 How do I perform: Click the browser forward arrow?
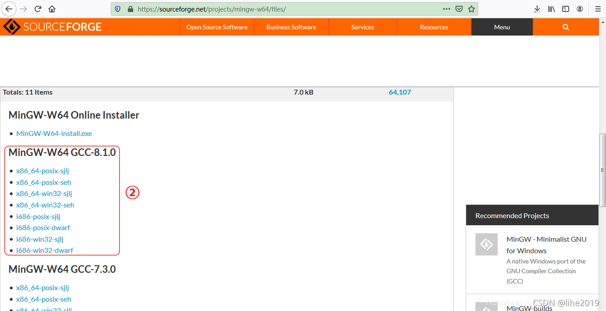click(24, 9)
